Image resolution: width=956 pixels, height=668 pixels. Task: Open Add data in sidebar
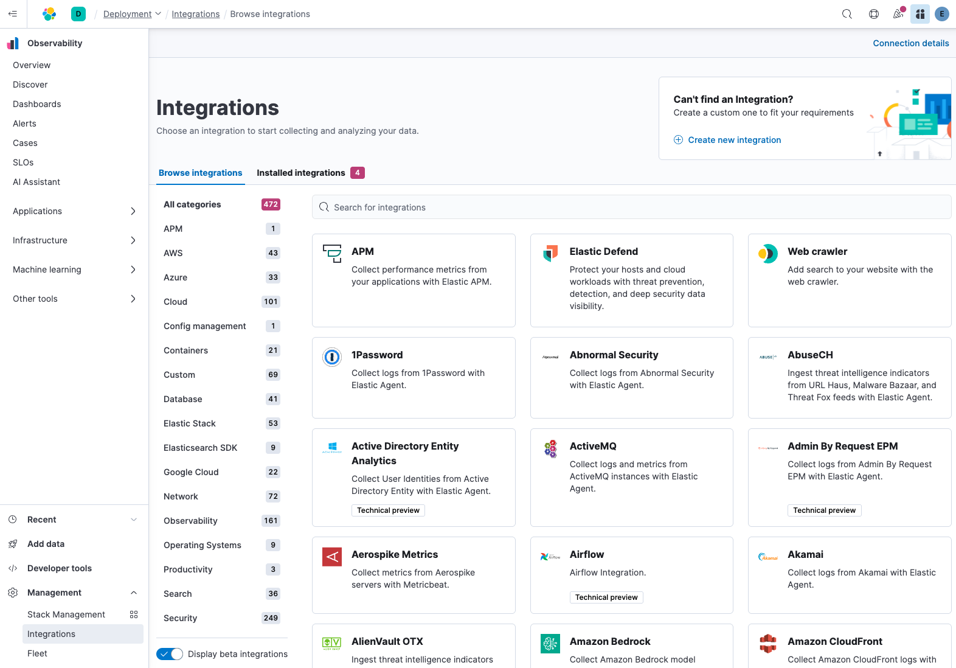click(46, 544)
